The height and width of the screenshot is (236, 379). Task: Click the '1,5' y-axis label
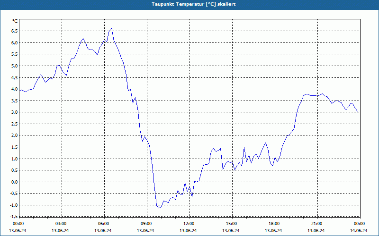(x=15, y=147)
